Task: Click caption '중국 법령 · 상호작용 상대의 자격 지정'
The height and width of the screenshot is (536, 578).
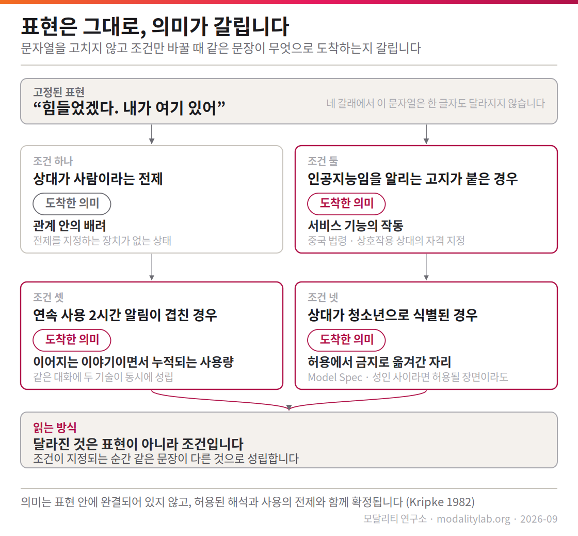Action: pyautogui.click(x=386, y=241)
